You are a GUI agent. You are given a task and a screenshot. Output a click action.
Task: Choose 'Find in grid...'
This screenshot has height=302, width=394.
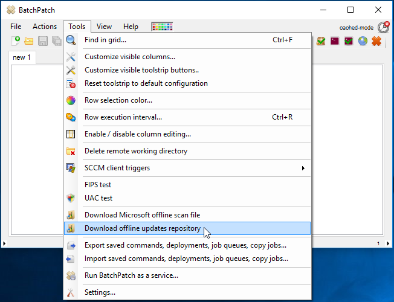pos(187,40)
